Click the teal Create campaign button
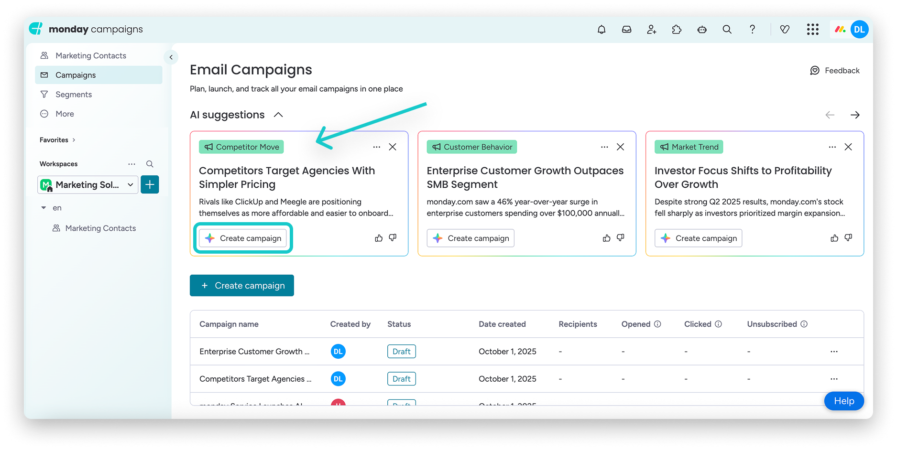 242,286
